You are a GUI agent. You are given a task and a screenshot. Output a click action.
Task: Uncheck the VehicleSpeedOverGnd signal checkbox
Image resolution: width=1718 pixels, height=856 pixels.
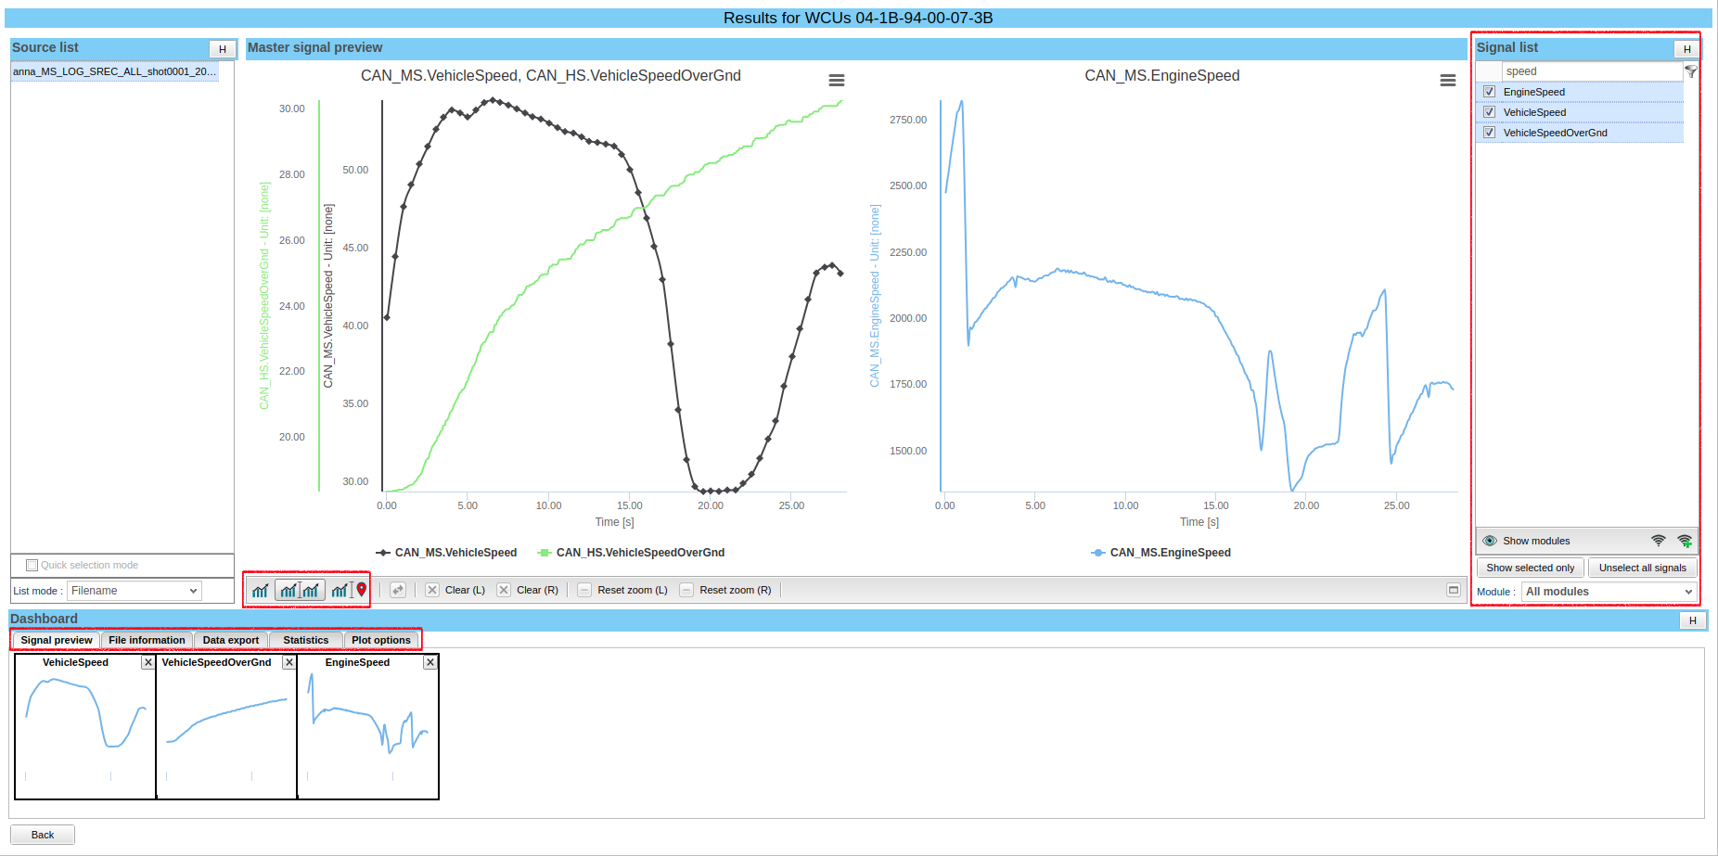click(1489, 133)
